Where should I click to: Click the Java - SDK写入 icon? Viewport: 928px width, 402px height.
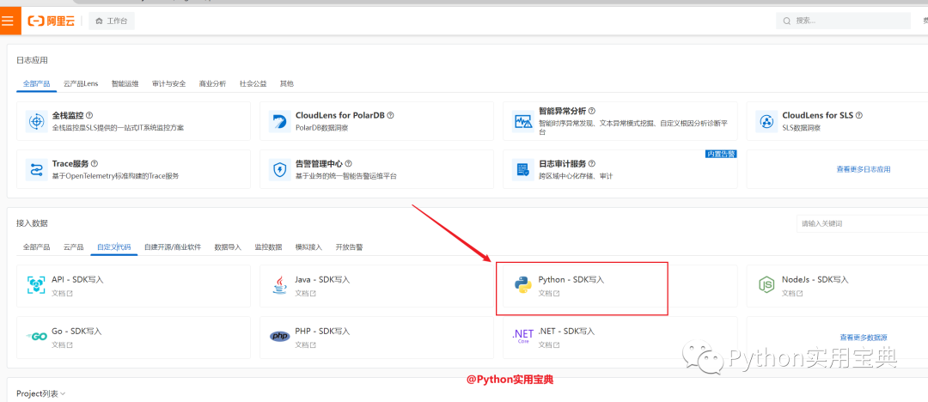click(278, 285)
